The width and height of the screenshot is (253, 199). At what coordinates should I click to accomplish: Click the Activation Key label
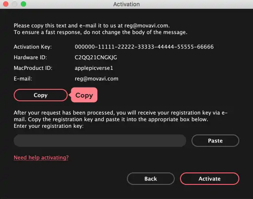(x=33, y=47)
